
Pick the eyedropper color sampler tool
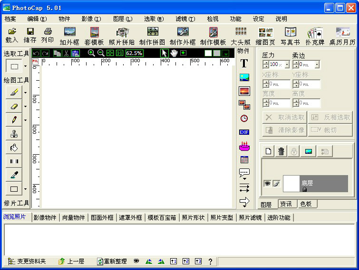click(14, 175)
